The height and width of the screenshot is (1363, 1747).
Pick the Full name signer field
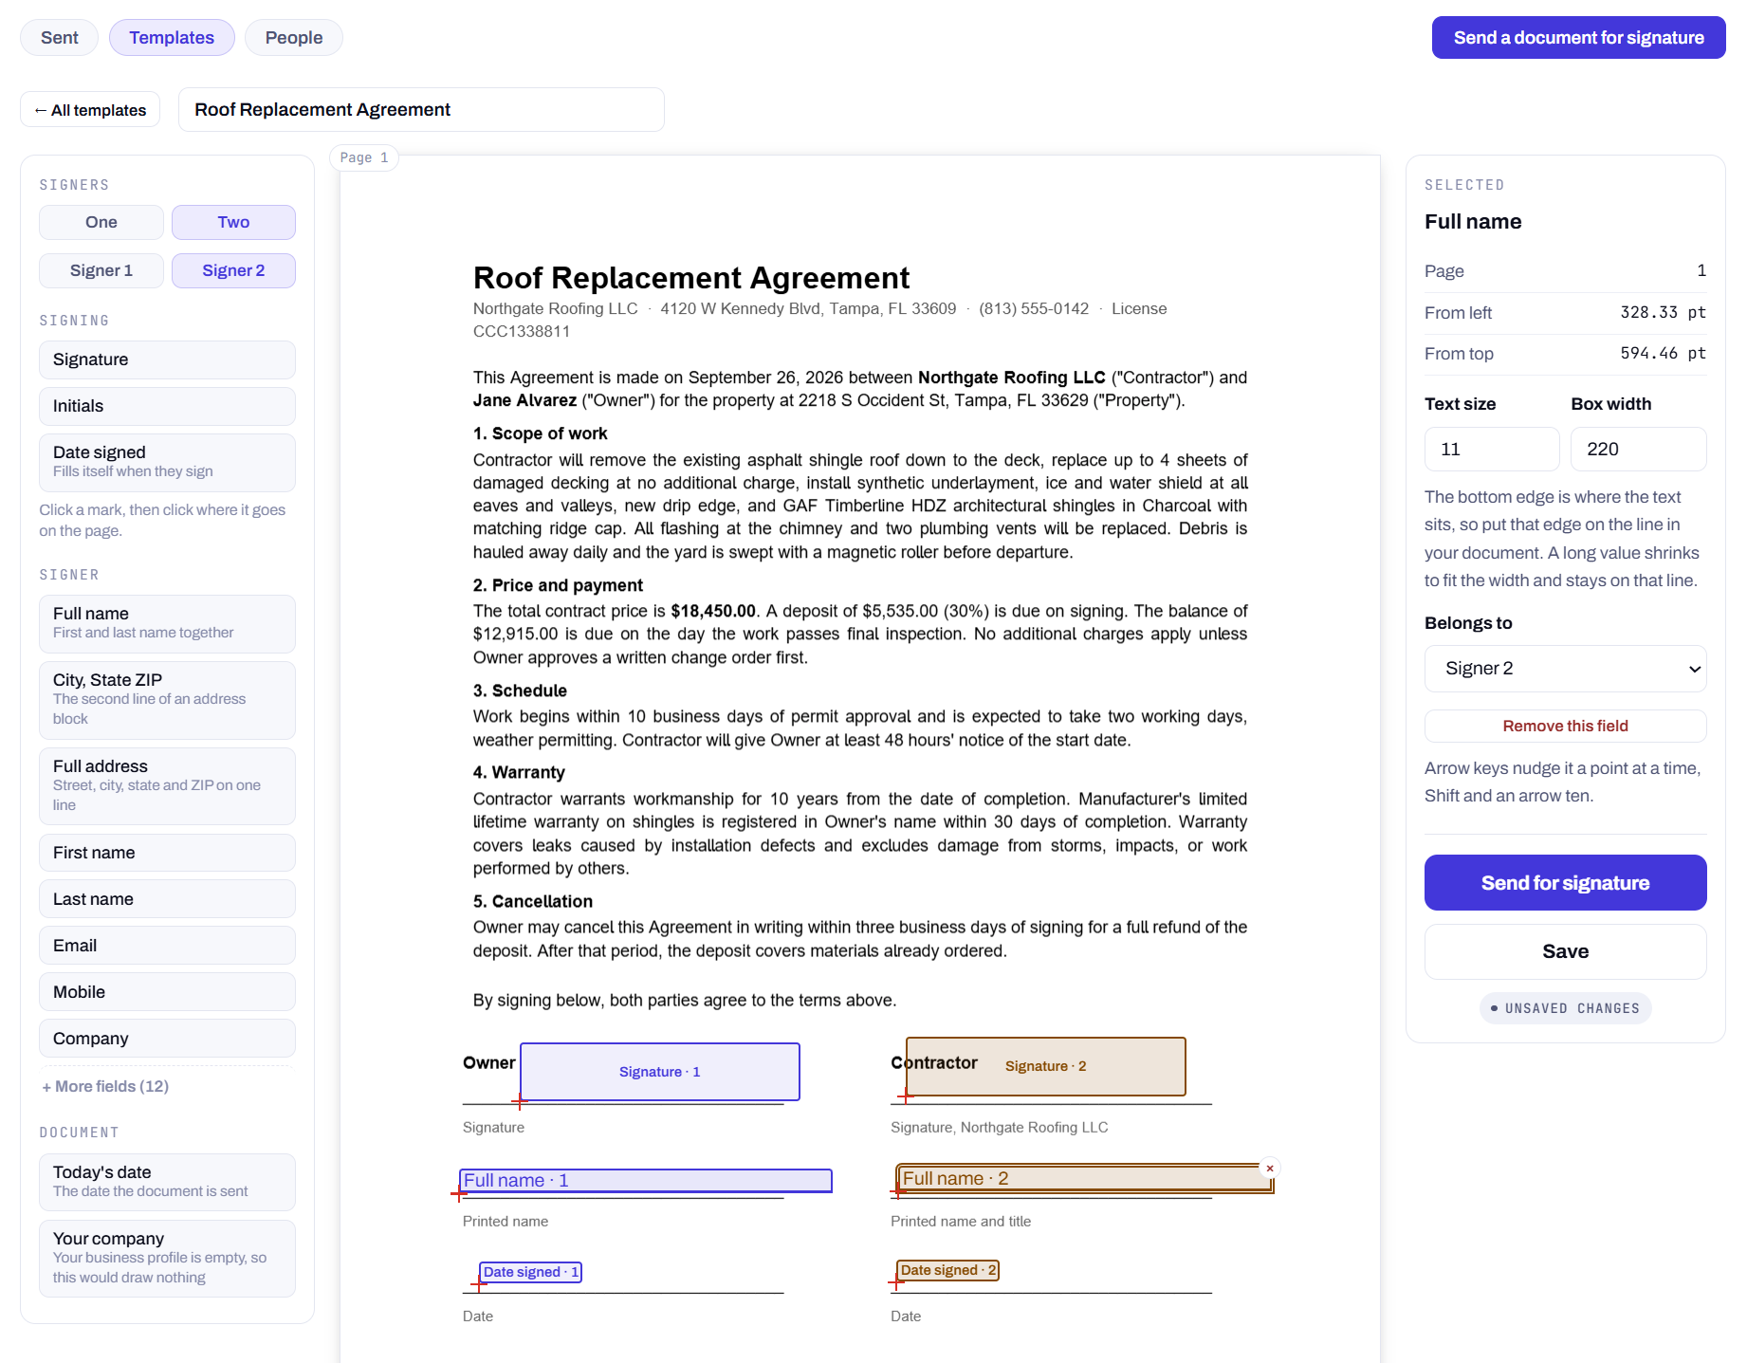point(167,623)
